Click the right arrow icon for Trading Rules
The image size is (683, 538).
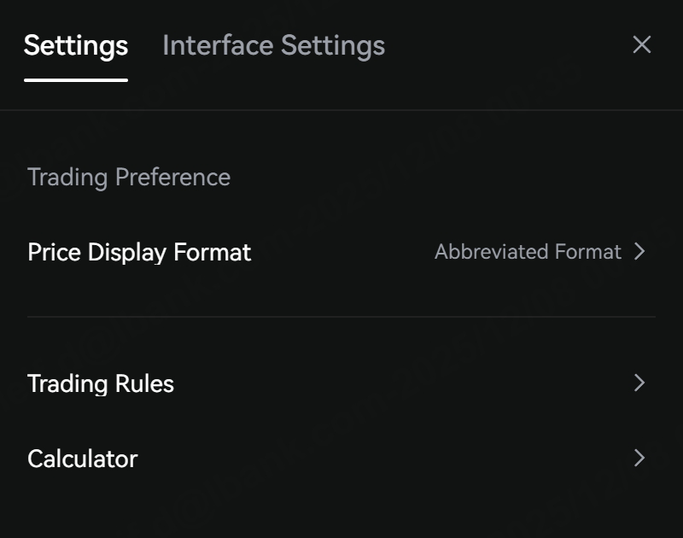click(x=639, y=383)
